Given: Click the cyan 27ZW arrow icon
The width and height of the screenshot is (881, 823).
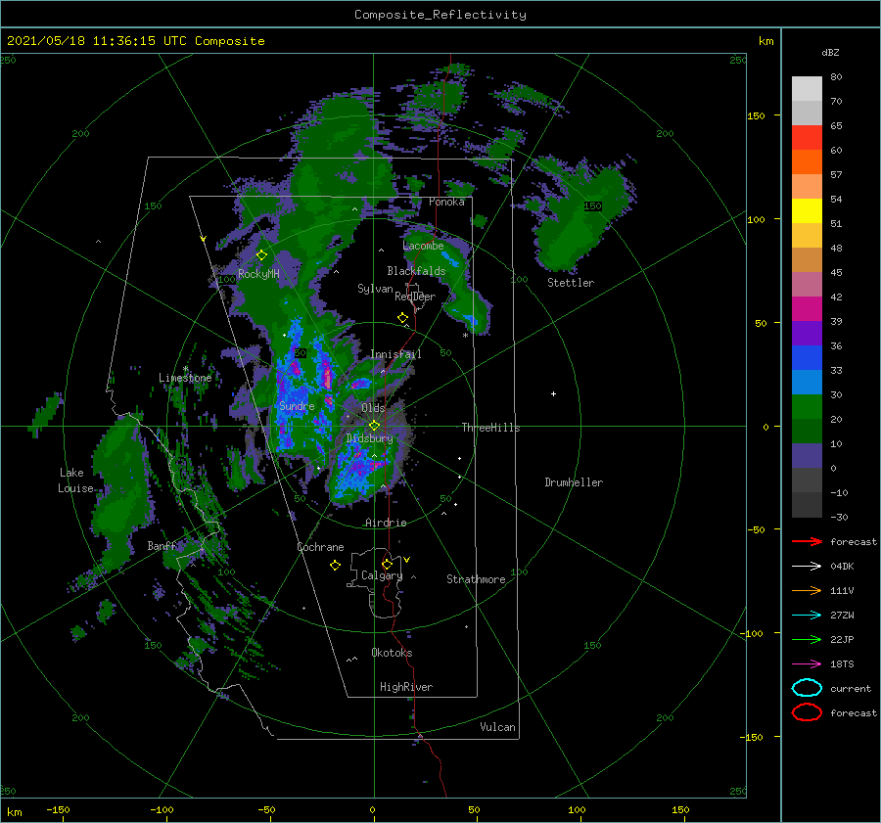Looking at the screenshot, I should tap(807, 616).
